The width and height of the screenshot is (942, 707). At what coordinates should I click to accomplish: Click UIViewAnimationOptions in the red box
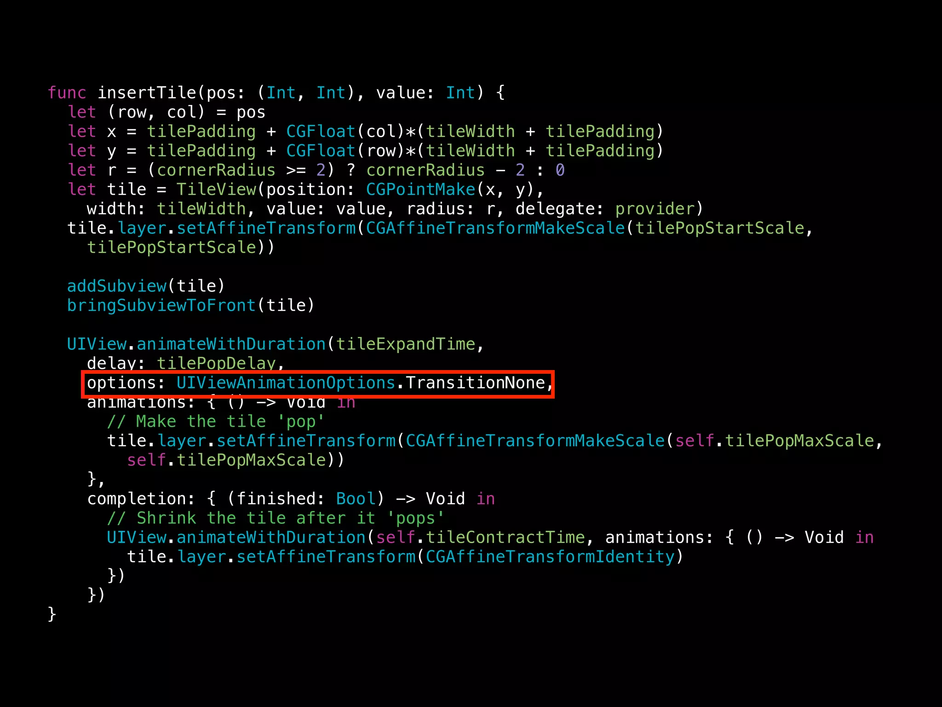pos(286,383)
